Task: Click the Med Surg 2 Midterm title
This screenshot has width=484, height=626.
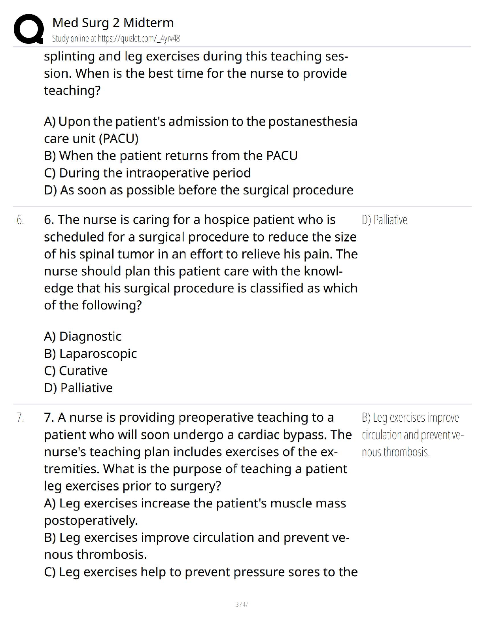Action: click(x=113, y=23)
